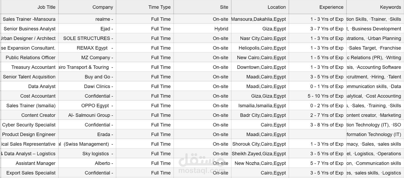Select the Senior Business Analyst cell
Image resolution: width=404 pixels, height=178 pixels.
[30, 29]
